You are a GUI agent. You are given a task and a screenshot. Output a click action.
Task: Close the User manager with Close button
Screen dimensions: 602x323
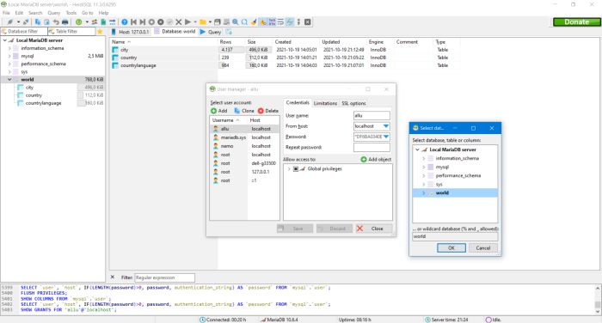tap(374, 229)
